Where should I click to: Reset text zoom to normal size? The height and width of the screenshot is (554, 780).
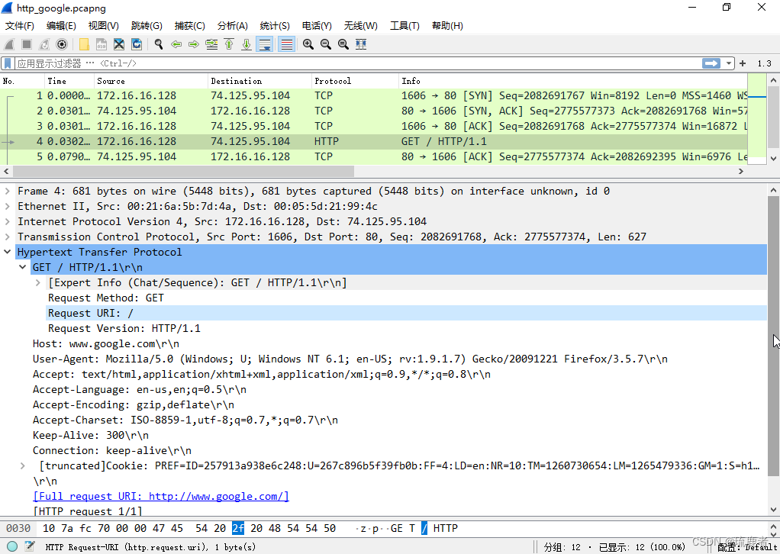tap(343, 44)
